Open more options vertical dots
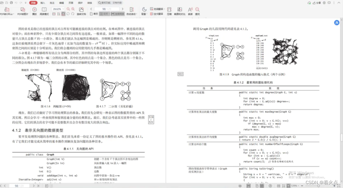 click(x=334, y=3)
